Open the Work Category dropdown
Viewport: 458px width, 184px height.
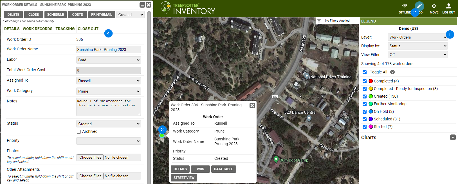(108, 91)
